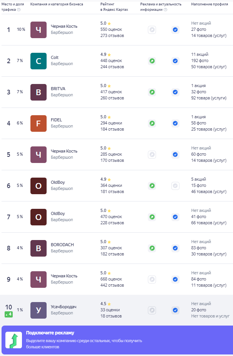Click the teal 'C' avatar of Colt
This screenshot has width=233, height=356.
pyautogui.click(x=39, y=61)
